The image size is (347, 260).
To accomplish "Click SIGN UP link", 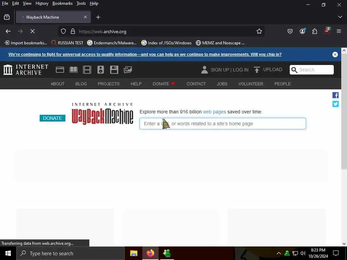I will 220,70.
